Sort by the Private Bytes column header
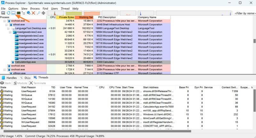 66,17
